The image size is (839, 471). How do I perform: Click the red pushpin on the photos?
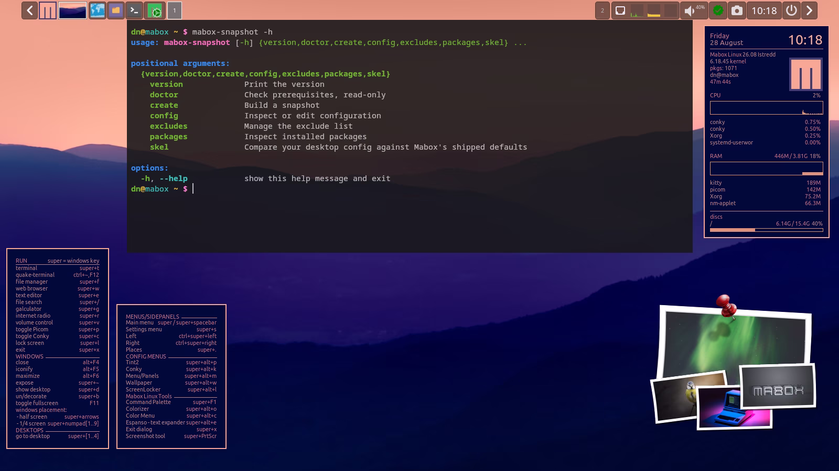click(726, 306)
